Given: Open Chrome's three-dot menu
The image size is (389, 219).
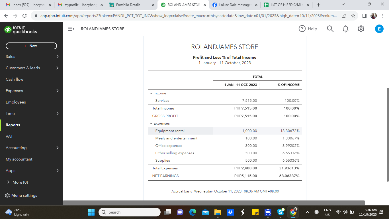Looking at the screenshot, I should point(383,16).
